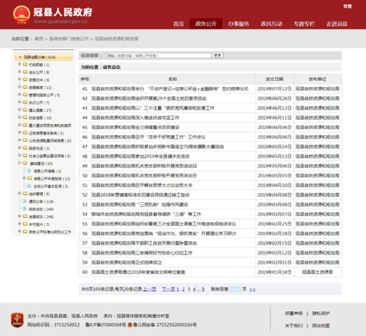Viewport: 366px width, 336px height.
Task: Click the 搜索 search button
Action: pos(217,55)
